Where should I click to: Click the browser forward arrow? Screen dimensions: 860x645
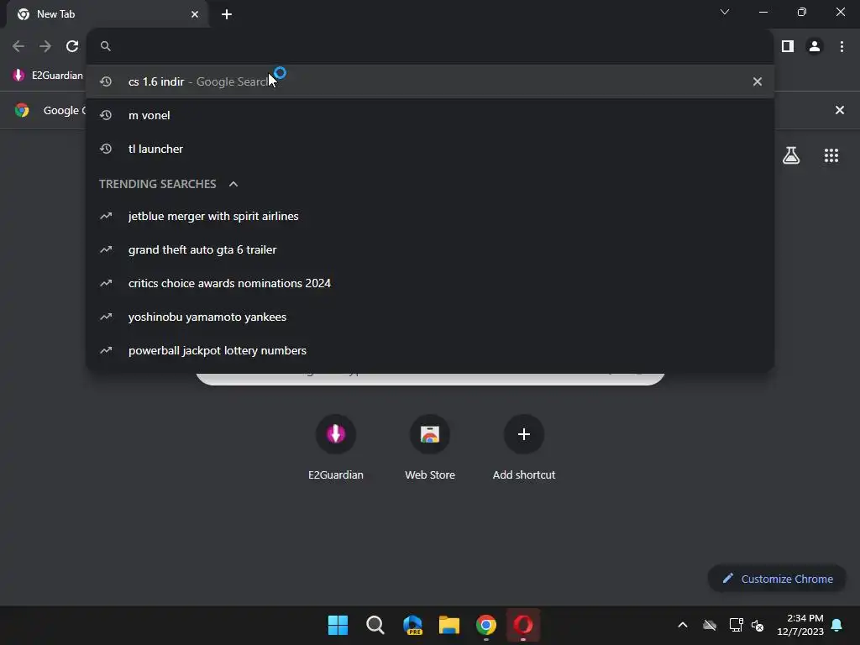[45, 47]
